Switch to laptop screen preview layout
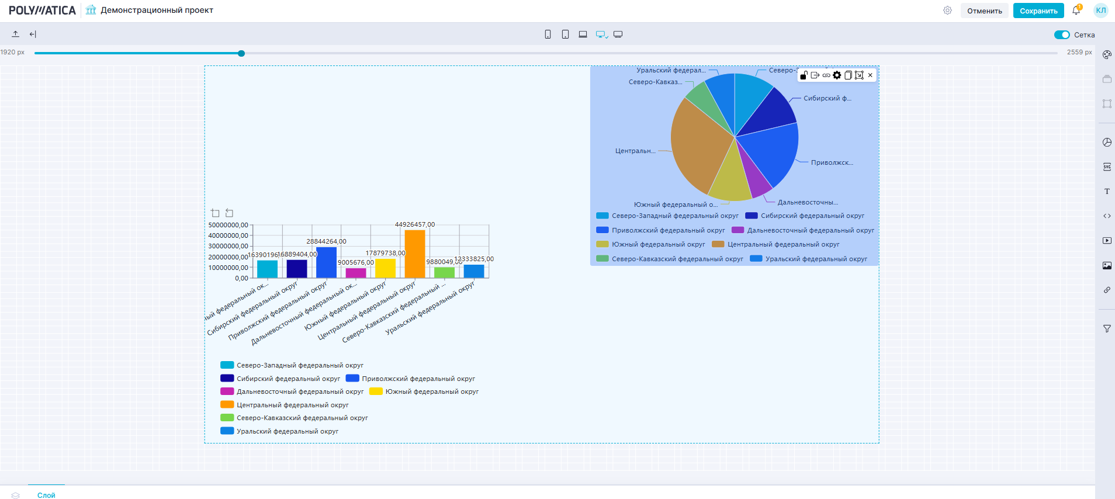The height and width of the screenshot is (499, 1115). point(583,34)
